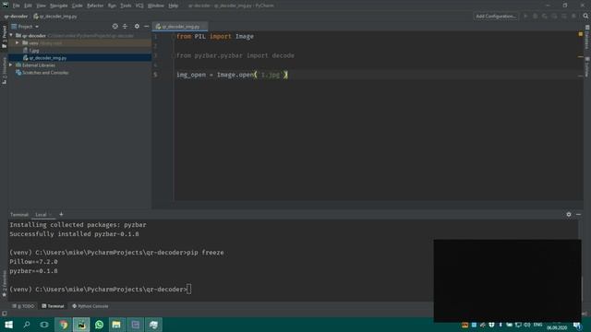The height and width of the screenshot is (332, 591).
Task: Click the Run with Coverage icon
Action: (545, 17)
